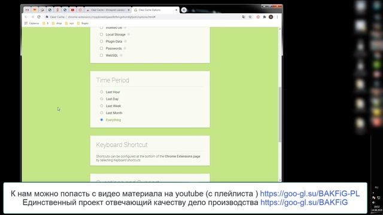Tick the Passwords checkbox

[101, 48]
